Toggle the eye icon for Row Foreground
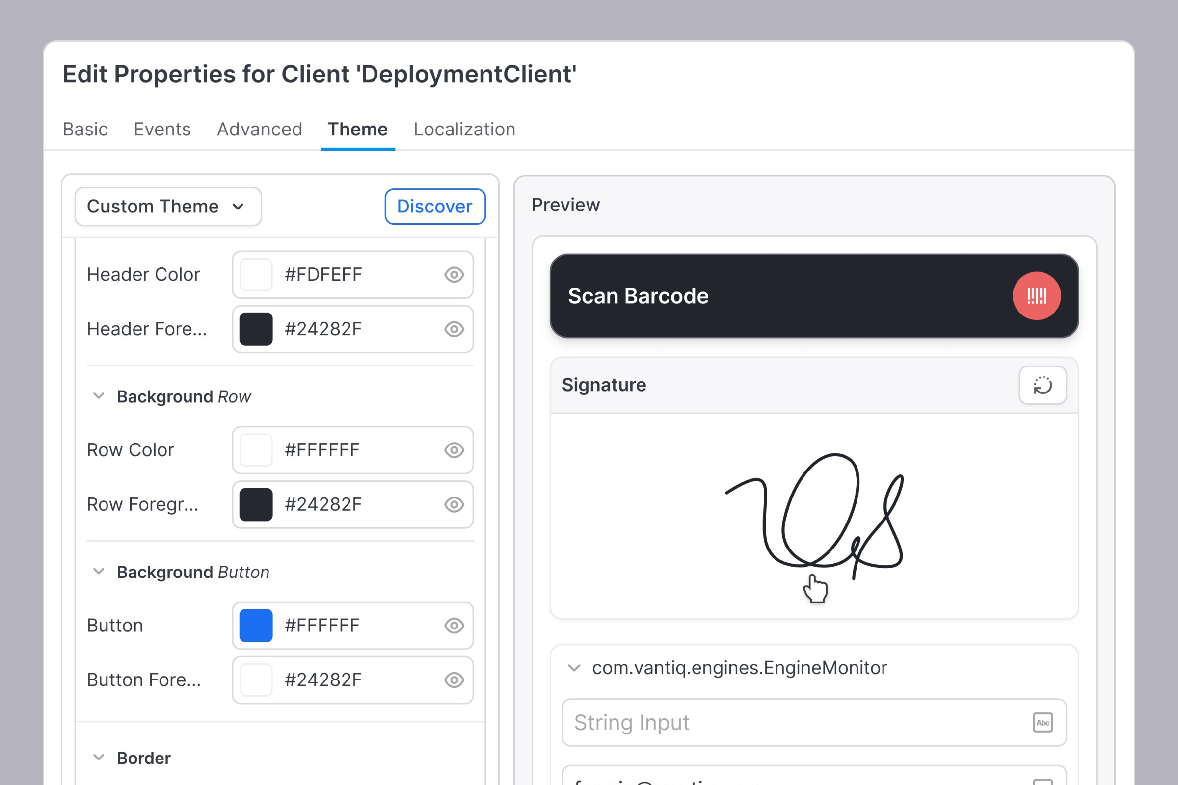 [x=454, y=504]
